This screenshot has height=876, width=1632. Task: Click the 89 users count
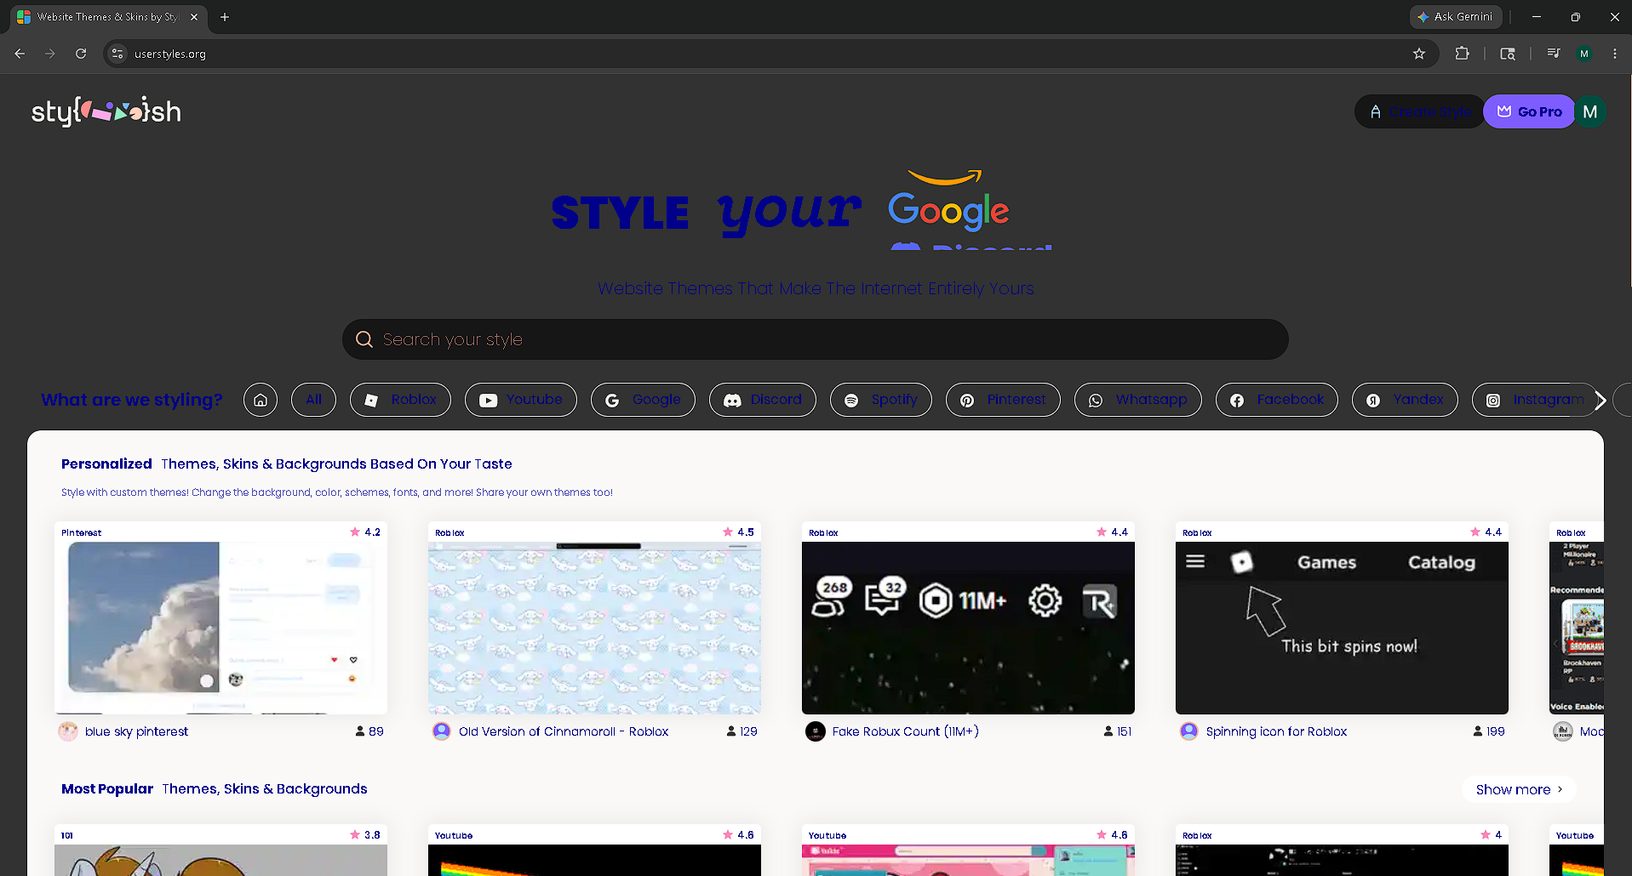(369, 731)
